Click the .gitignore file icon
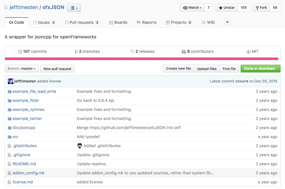Screen dimensions: 285x189 coord(9,155)
